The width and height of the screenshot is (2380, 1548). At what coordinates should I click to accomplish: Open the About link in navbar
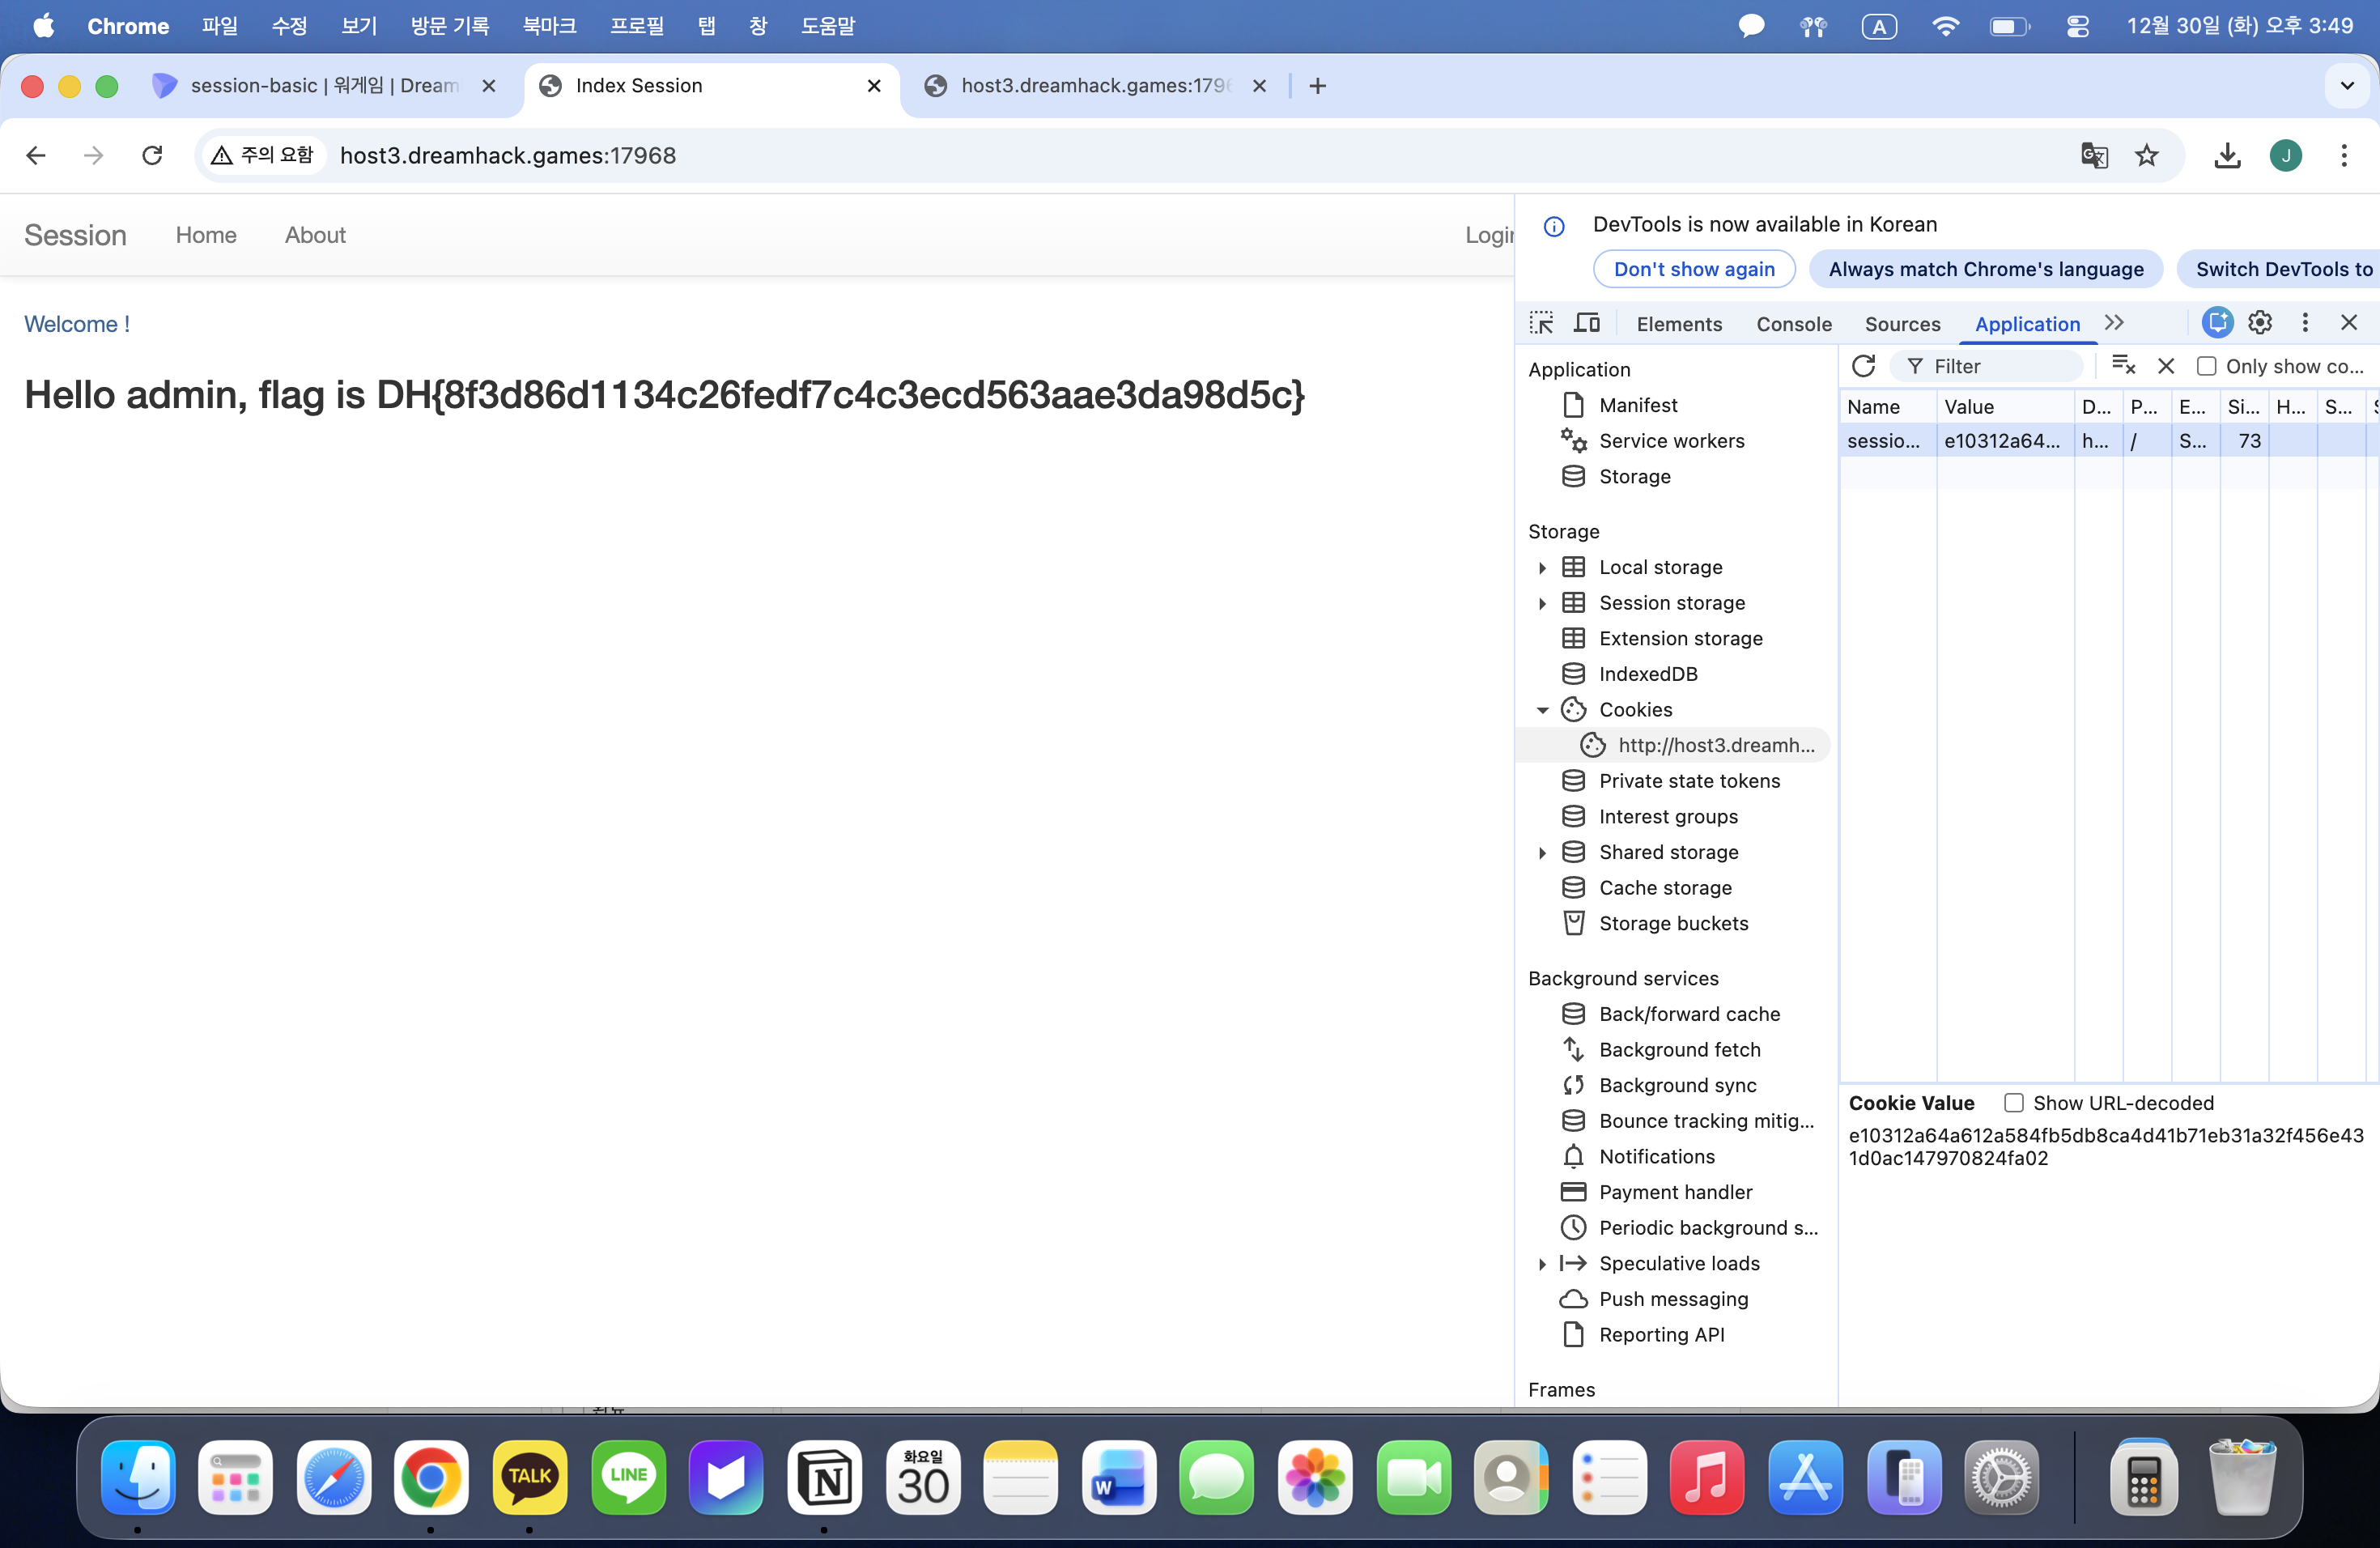tap(315, 235)
